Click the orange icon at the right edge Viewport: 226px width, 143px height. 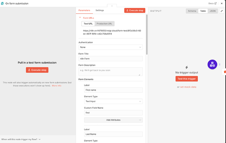[225, 71]
